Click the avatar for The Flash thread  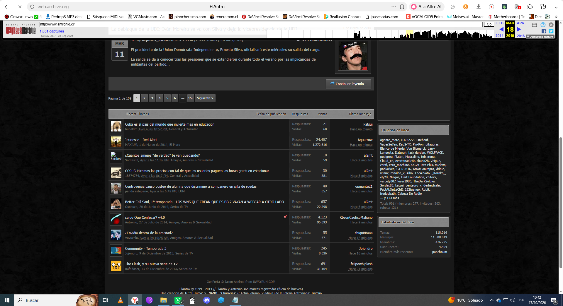tap(116, 266)
